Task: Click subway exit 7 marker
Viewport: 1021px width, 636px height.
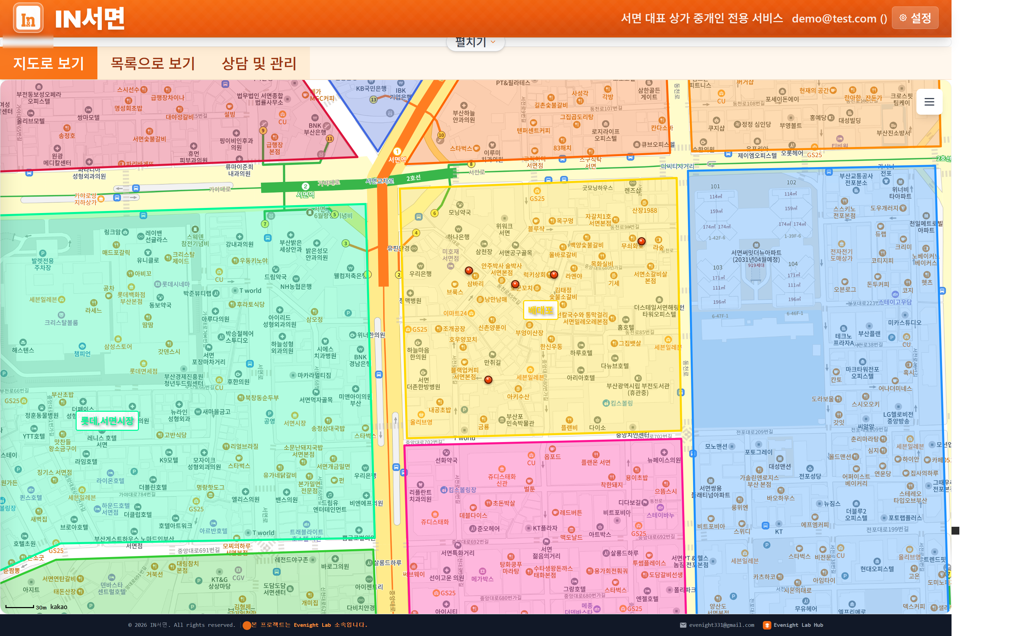Action: [x=265, y=224]
